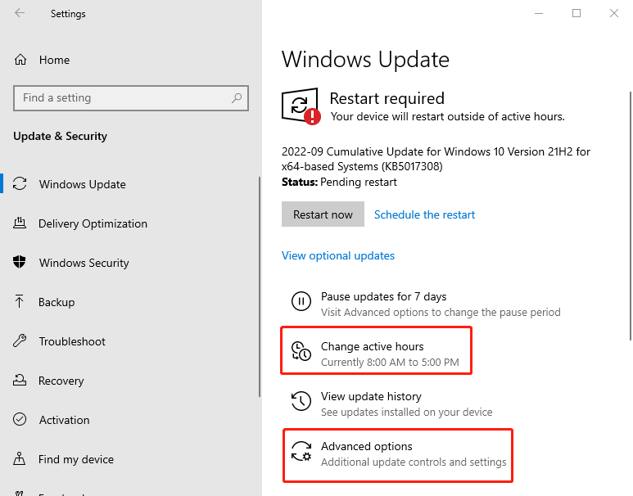633x496 pixels.
Task: Click the main pane vertical scrollbar
Action: click(631, 216)
